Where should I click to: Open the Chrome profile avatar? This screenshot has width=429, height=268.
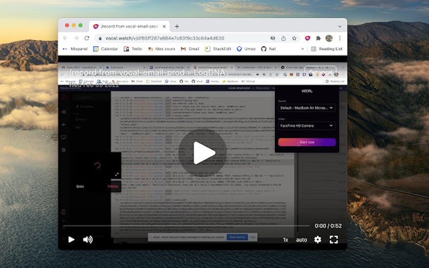pyautogui.click(x=329, y=38)
